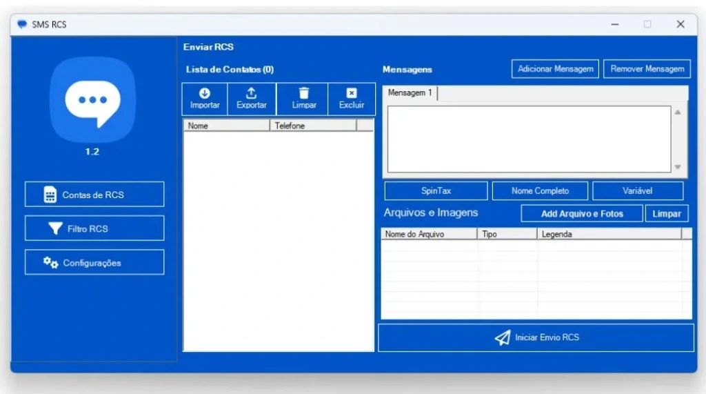
Task: Click the Legenda column header
Action: [x=609, y=234]
